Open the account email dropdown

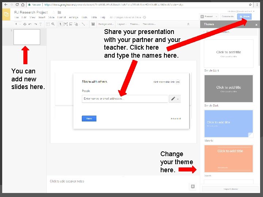(241, 11)
